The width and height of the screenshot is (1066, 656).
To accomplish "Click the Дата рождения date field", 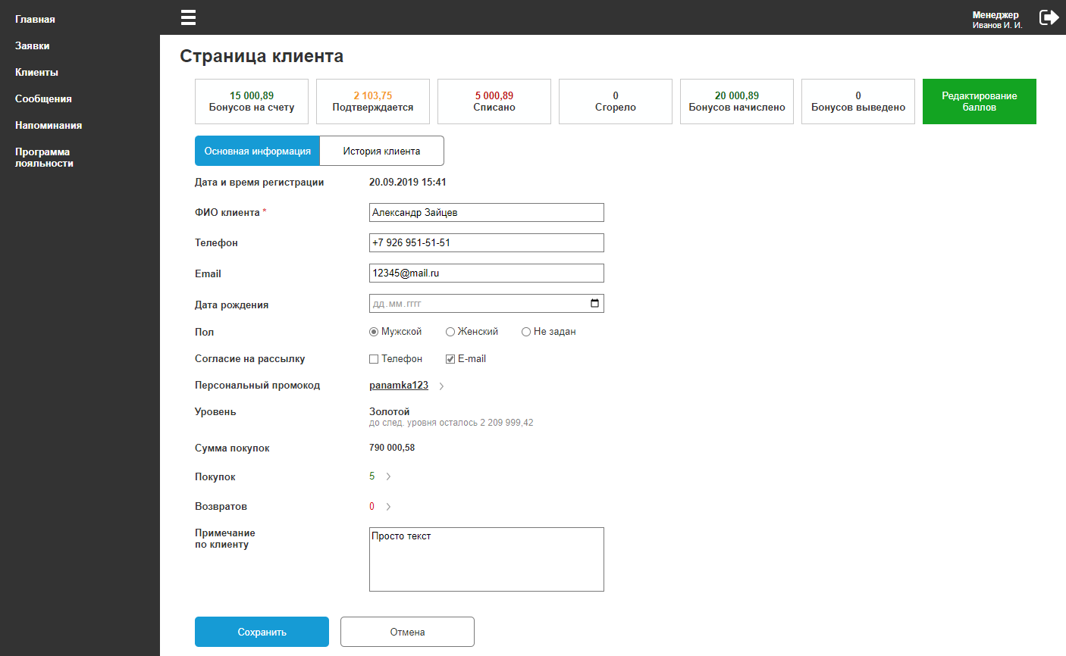I will click(x=487, y=304).
